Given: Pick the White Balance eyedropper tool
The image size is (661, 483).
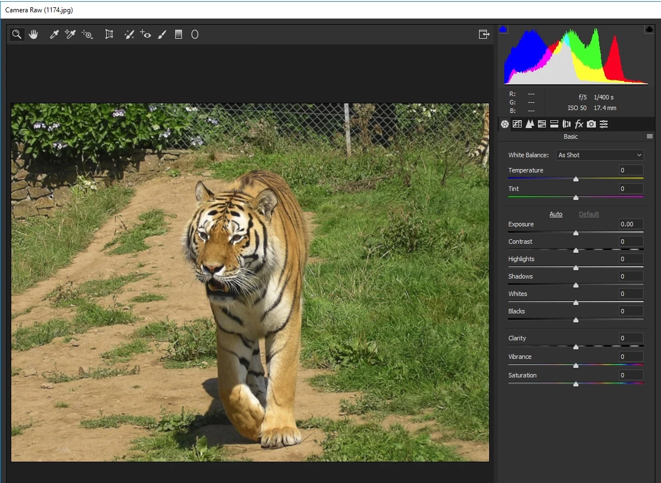Looking at the screenshot, I should click(54, 35).
